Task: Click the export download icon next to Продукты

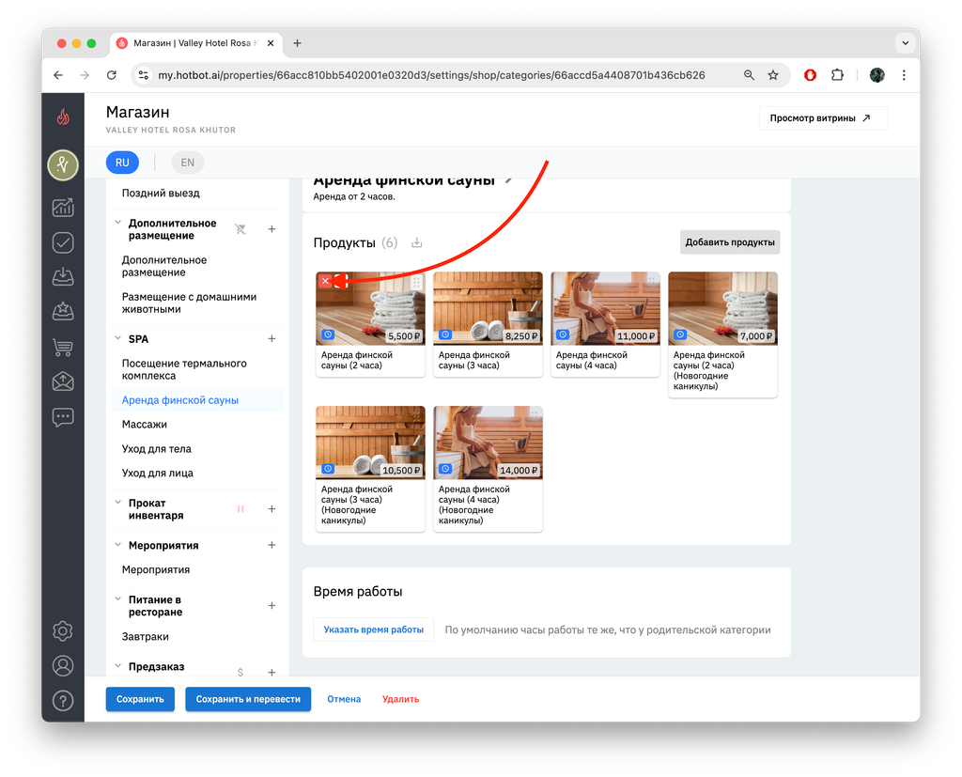Action: (x=416, y=242)
